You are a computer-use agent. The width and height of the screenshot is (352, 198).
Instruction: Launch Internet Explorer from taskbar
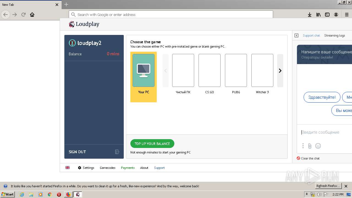point(22,194)
